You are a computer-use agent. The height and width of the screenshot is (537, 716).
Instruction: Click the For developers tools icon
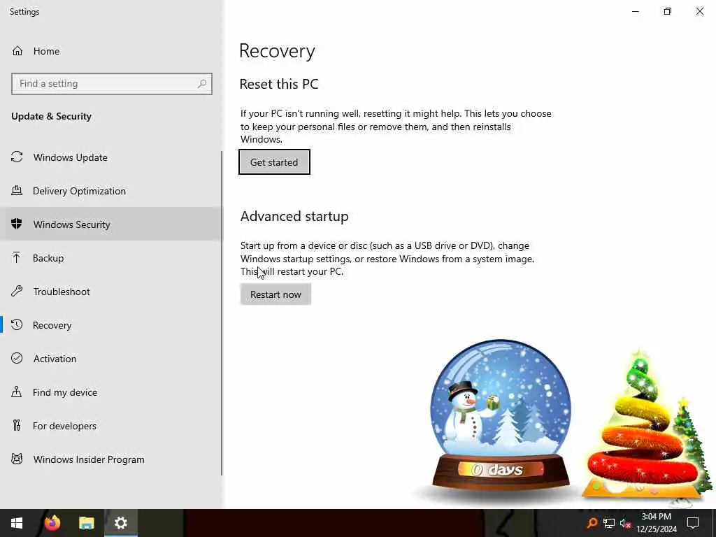(x=17, y=426)
